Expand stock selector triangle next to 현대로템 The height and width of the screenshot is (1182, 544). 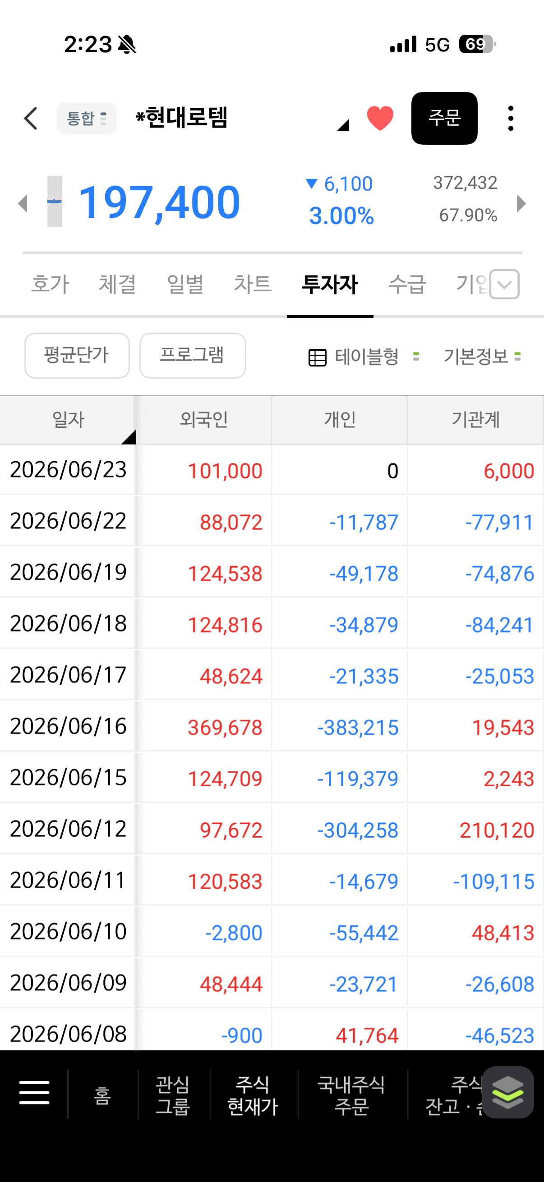click(343, 124)
